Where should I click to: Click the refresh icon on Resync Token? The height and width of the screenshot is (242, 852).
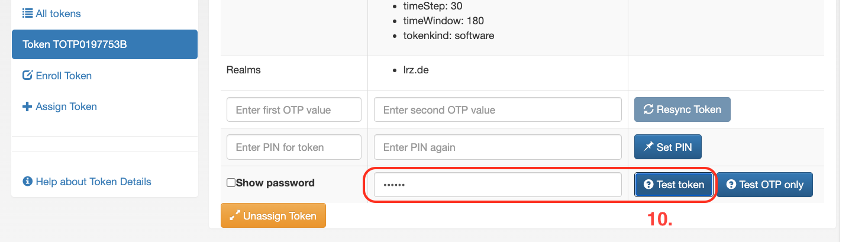(x=648, y=109)
